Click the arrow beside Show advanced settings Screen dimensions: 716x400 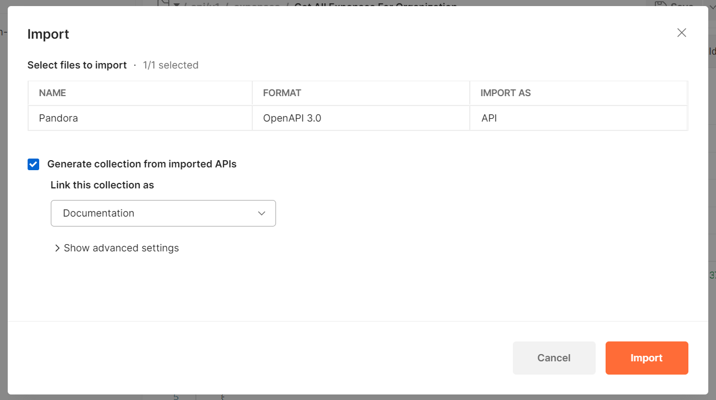point(57,249)
